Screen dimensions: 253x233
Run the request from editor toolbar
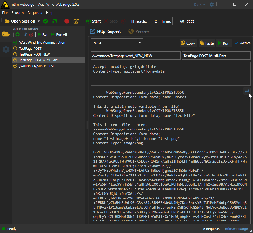(224, 43)
